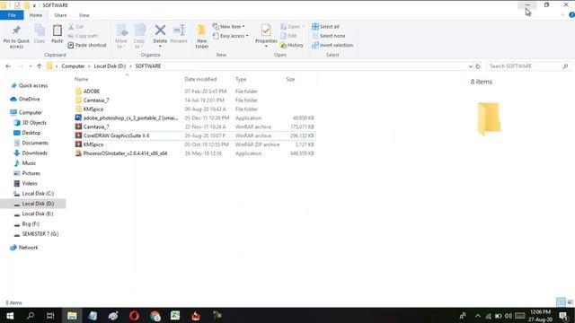Open Quick Access Toolbar customize arrow

click(x=34, y=5)
